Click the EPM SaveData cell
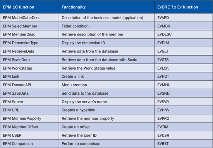Screen dimensions: 213x148 29,93
